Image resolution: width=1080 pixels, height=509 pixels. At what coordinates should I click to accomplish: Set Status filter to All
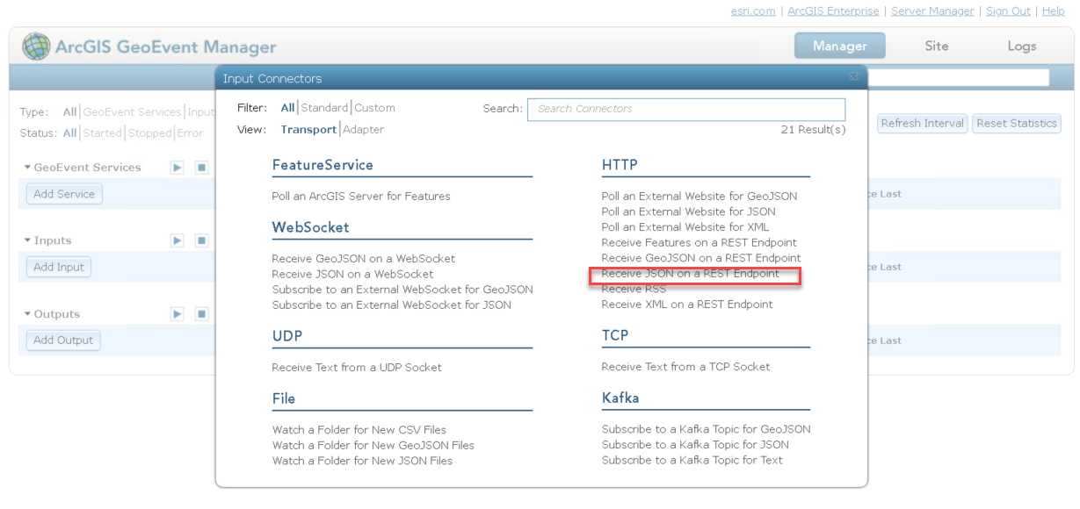tap(69, 133)
